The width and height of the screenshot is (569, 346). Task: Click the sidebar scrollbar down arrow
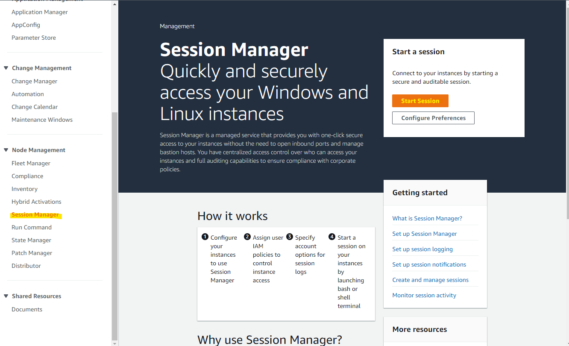[x=114, y=343]
